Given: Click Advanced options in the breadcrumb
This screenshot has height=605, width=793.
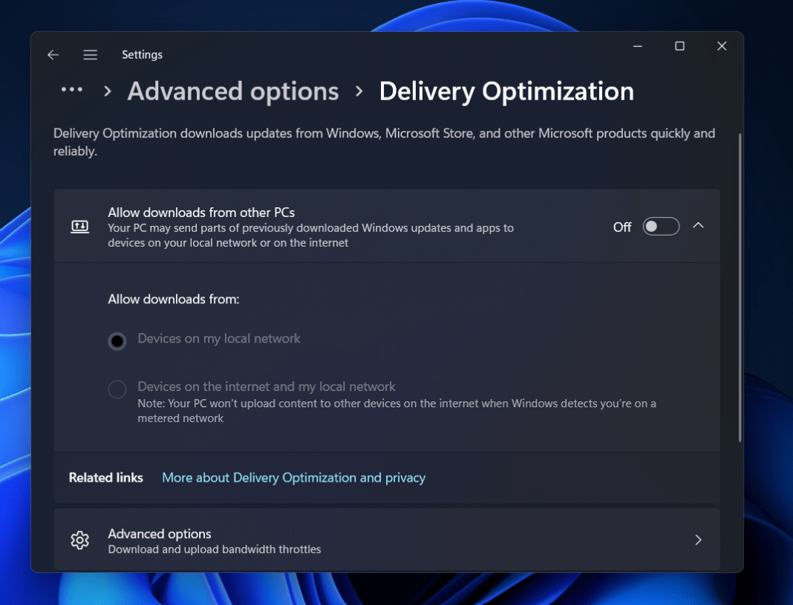Looking at the screenshot, I should tap(233, 91).
